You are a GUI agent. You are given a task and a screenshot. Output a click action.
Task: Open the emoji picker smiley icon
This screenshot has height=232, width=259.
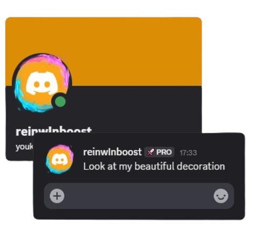pyautogui.click(x=221, y=196)
